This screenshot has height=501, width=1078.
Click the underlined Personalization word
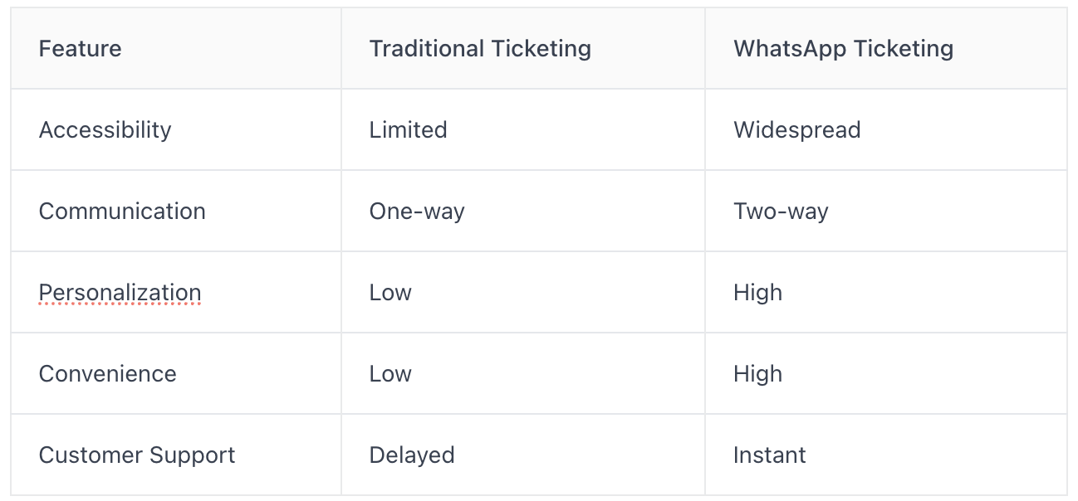120,293
